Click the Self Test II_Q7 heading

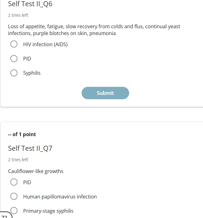pyautogui.click(x=30, y=148)
